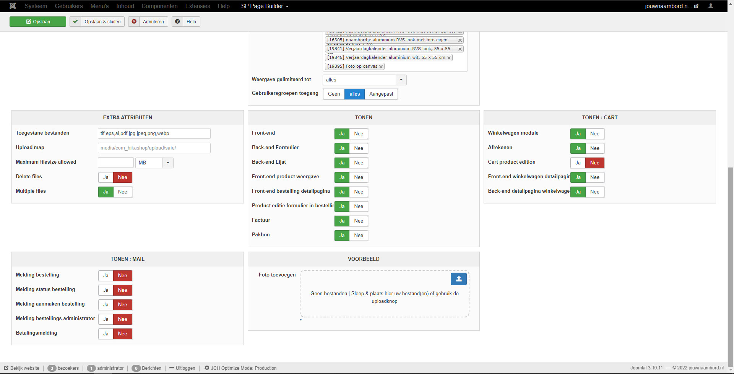Set Product editie formulier to Nee
Viewport: 734px width, 374px height.
(x=359, y=207)
